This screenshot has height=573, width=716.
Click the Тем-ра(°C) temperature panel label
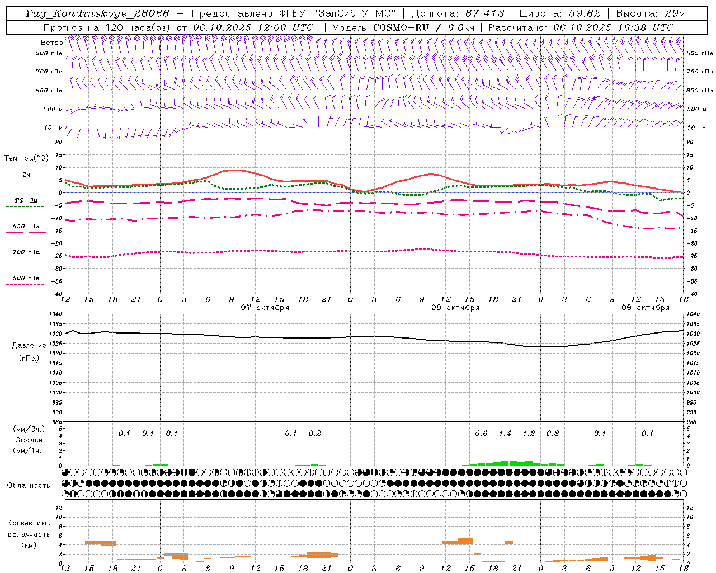(26, 158)
